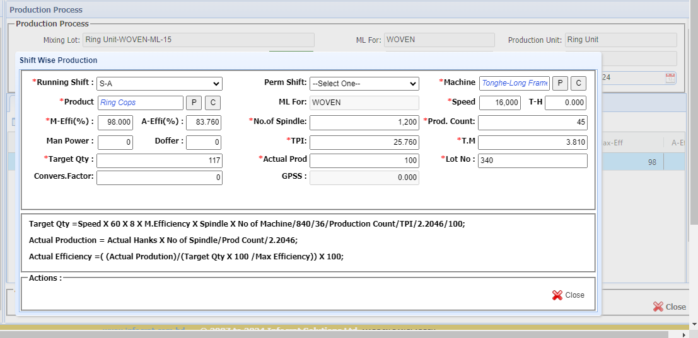Screen dimensions: 698x338
Task: Click the P button beside Product
Action: [x=194, y=103]
